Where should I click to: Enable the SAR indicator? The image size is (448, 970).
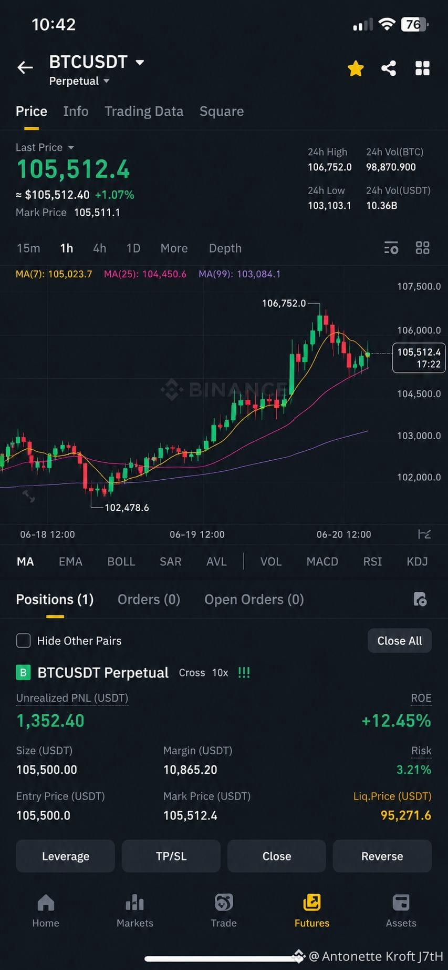click(171, 562)
